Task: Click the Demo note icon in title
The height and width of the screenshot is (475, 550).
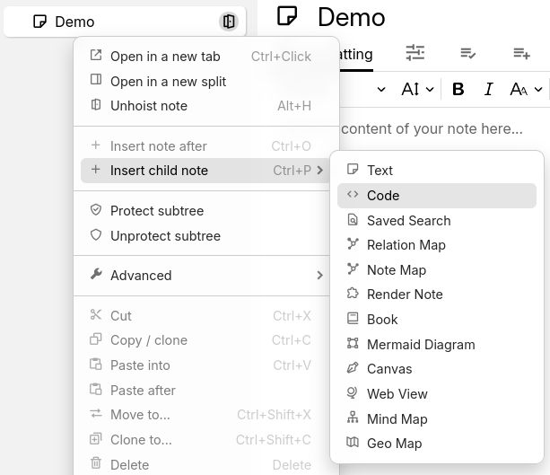Action: tap(287, 16)
